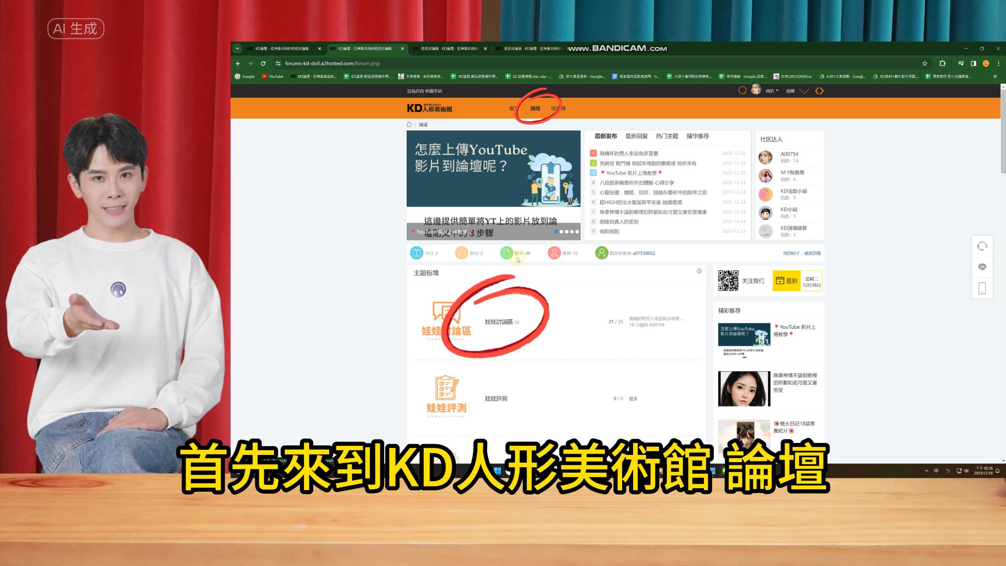The width and height of the screenshot is (1006, 566).
Task: Collapse the 主題板塊 section
Action: point(699,271)
